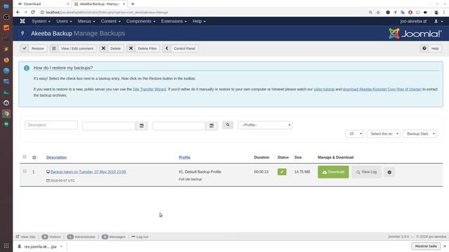Click View / Edit comment button
449x252 pixels.
point(73,48)
